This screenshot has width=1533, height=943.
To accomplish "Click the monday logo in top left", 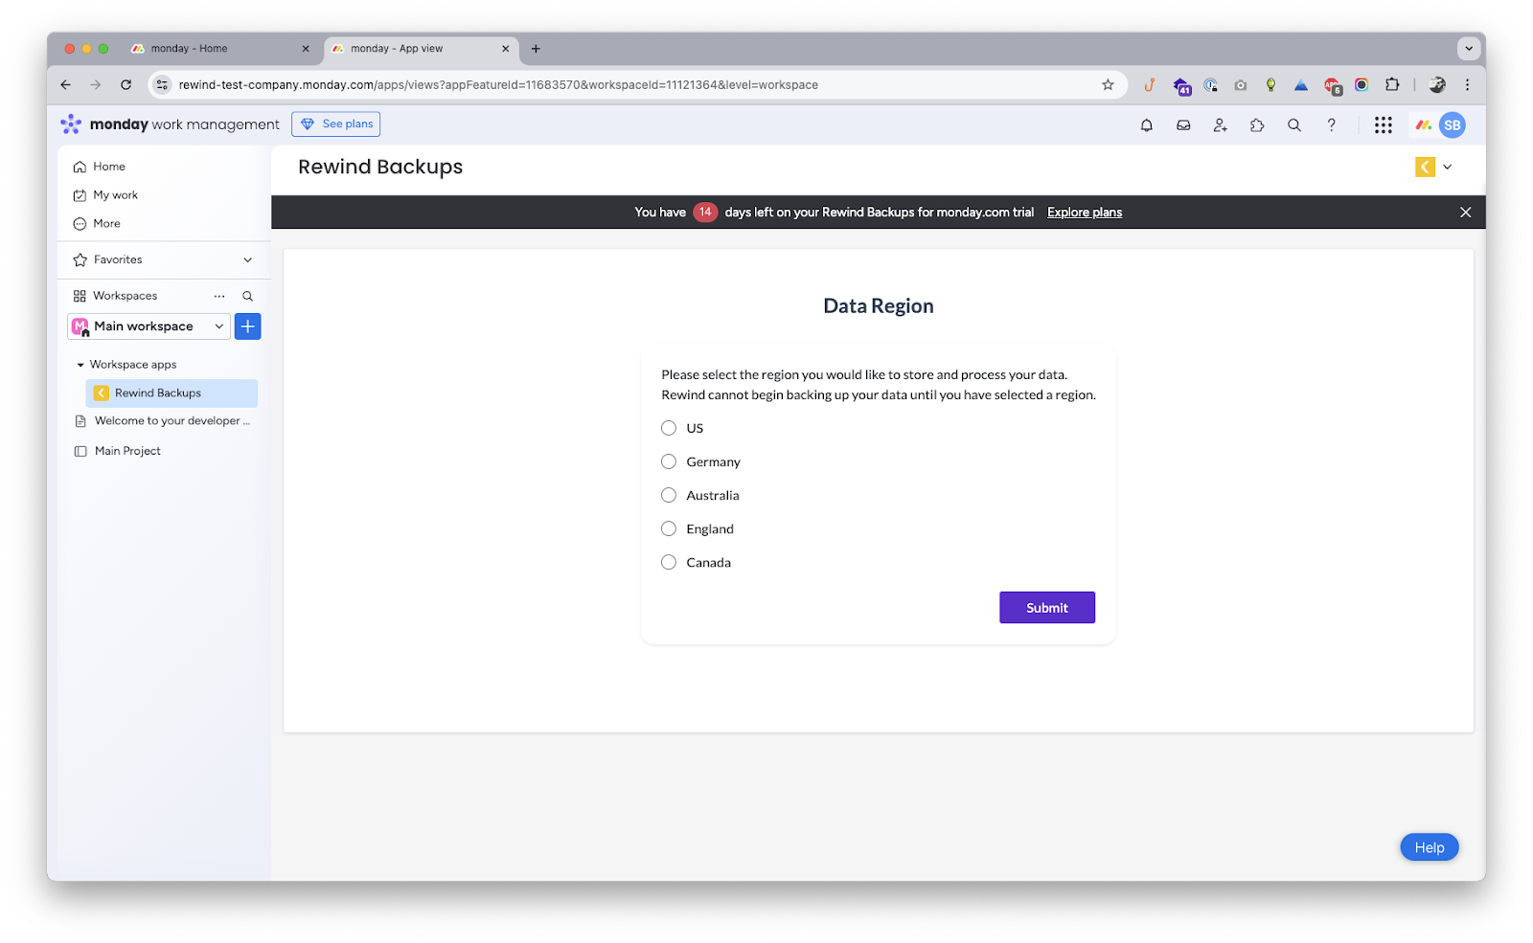I will pyautogui.click(x=71, y=124).
